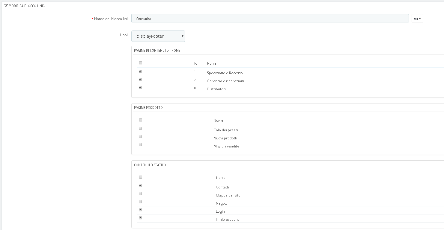444x230 pixels.
Task: Uncheck the Distributori page checkbox
Action: point(140,87)
